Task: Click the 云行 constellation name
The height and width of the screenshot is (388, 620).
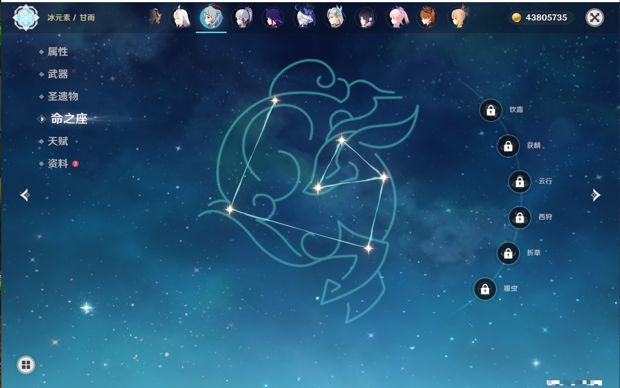Action: point(545,181)
